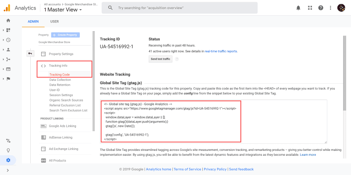Click the Tracking Info code brackets icon

pos(43,66)
